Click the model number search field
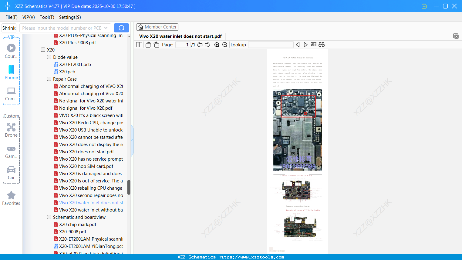This screenshot has width=462, height=260. tap(62, 28)
